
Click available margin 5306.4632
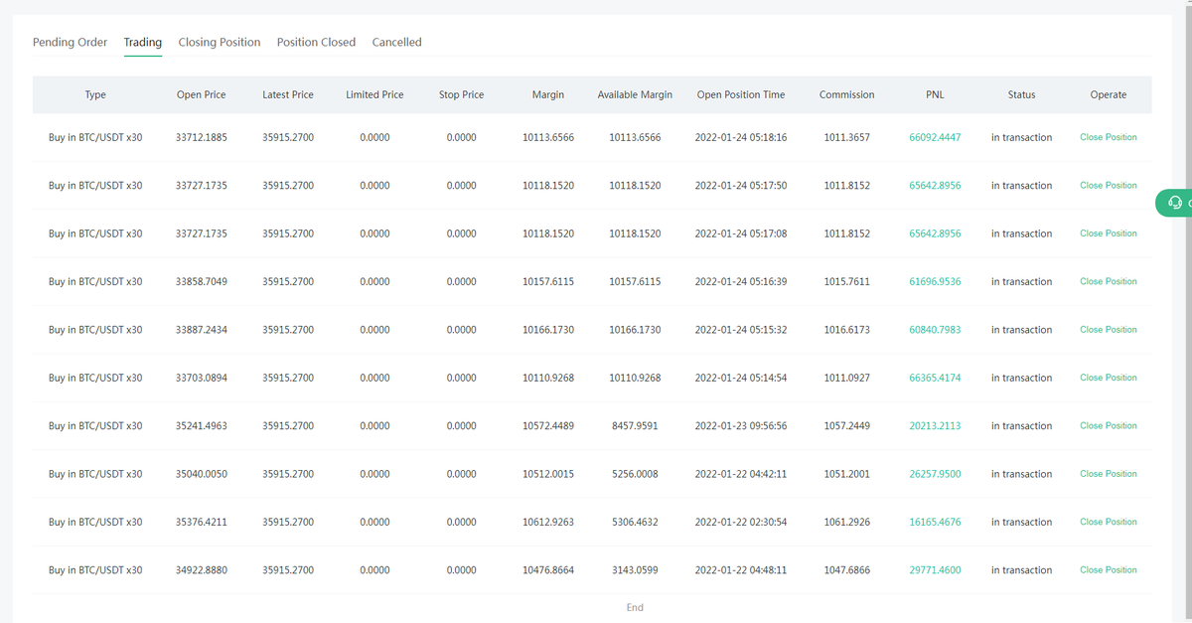[635, 522]
